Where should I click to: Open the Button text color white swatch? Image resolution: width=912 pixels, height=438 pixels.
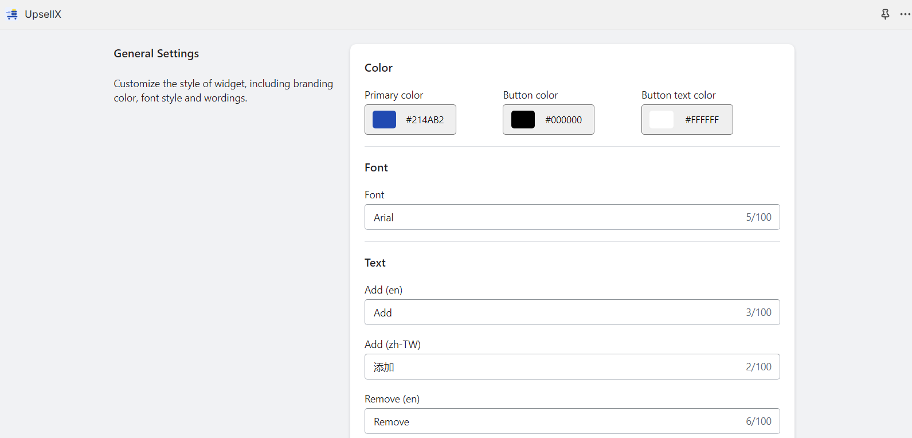coord(662,119)
